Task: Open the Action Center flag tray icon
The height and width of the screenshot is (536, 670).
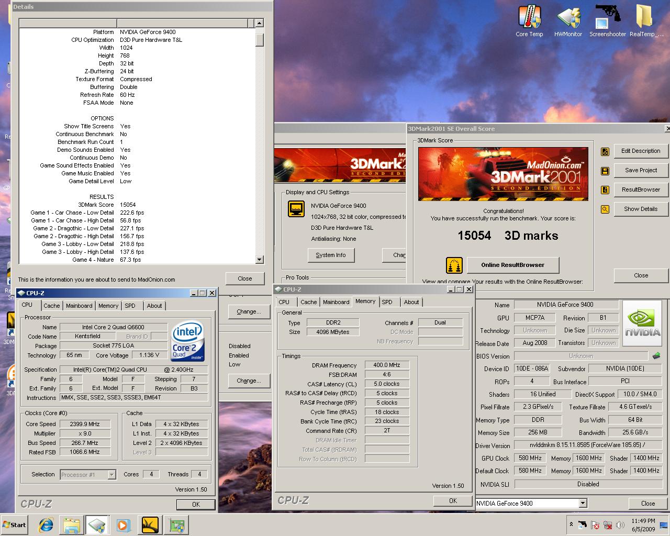Action: coord(595,525)
